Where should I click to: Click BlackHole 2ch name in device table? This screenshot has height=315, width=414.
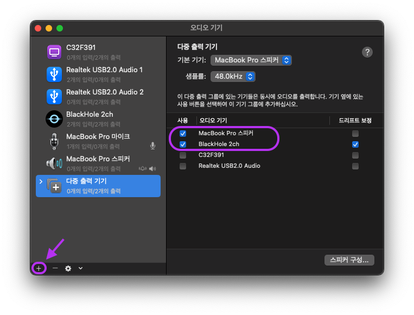[219, 144]
